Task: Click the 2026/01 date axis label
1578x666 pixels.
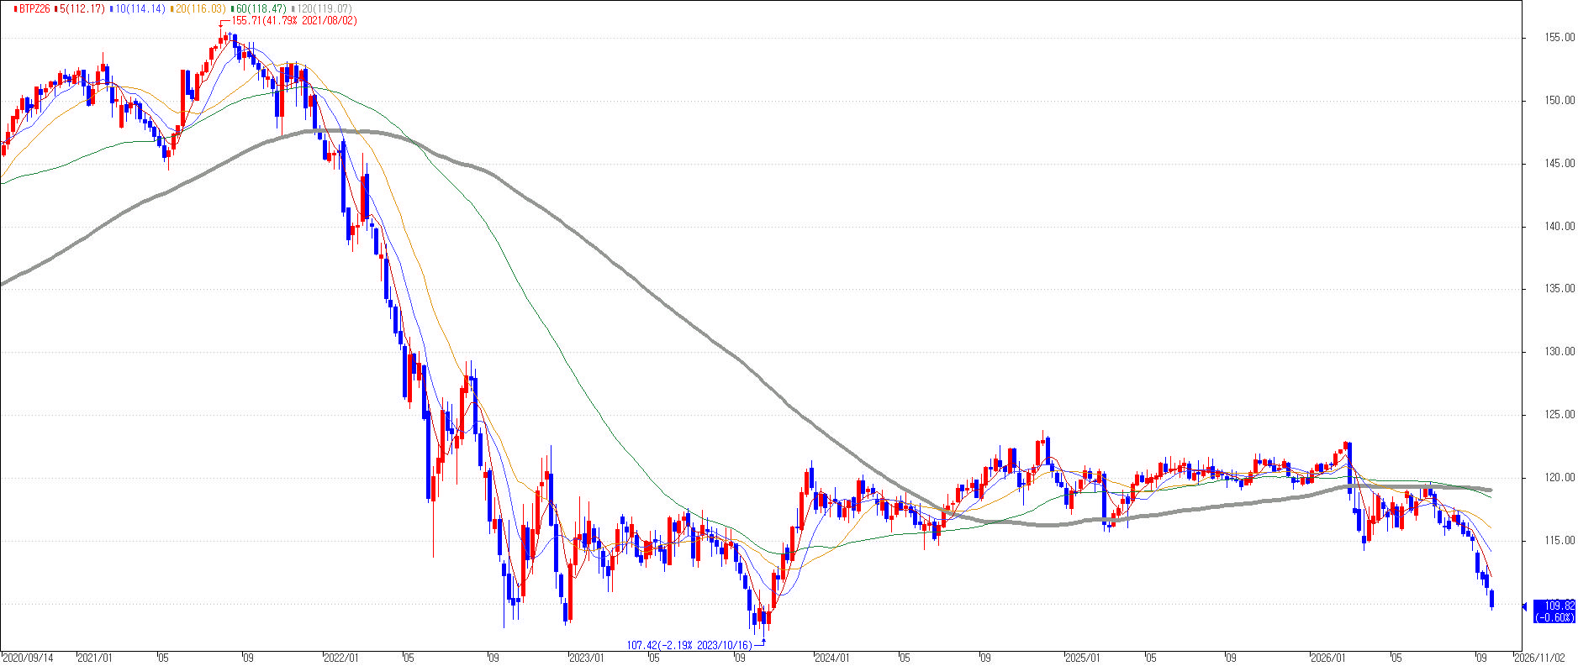Action: tap(1330, 658)
